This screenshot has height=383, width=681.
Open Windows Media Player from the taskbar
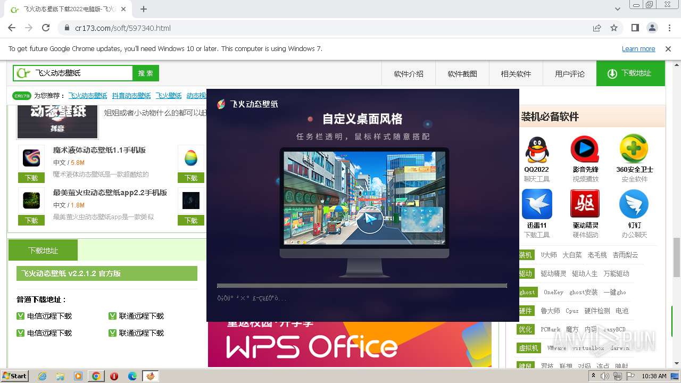[x=78, y=376]
